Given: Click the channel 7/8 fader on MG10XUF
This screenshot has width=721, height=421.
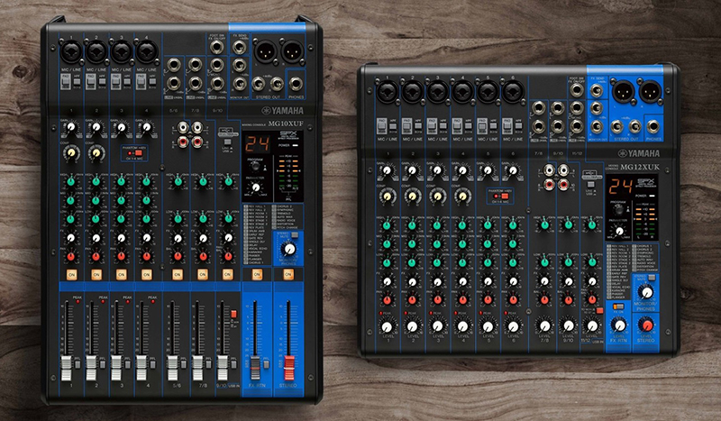Looking at the screenshot, I should [197, 367].
